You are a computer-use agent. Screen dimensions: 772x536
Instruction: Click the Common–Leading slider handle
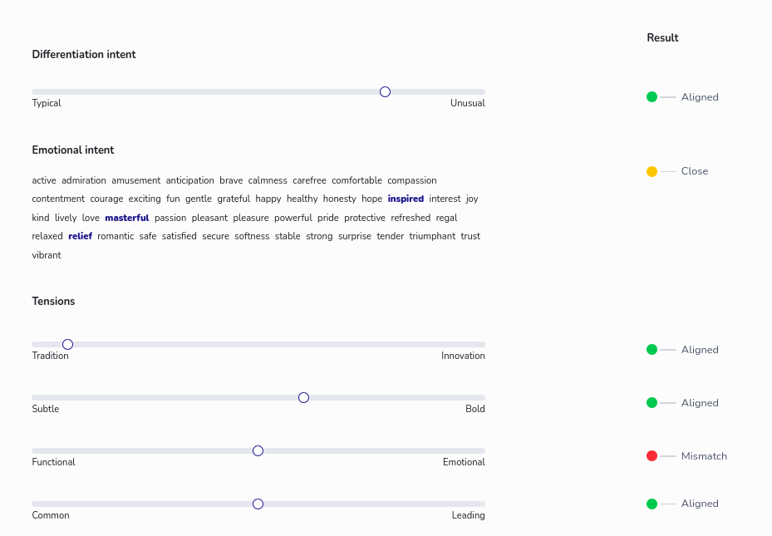point(258,504)
